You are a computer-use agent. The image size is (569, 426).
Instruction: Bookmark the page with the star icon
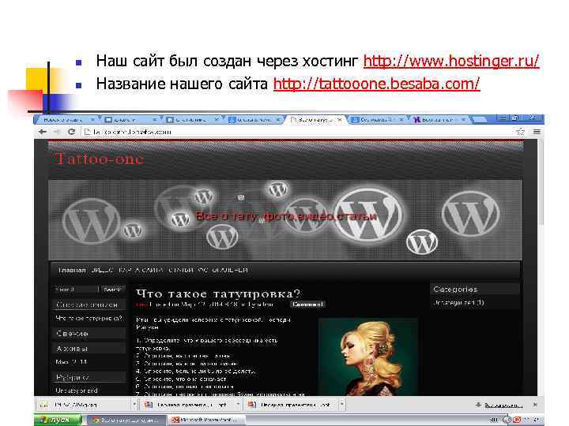click(x=520, y=132)
